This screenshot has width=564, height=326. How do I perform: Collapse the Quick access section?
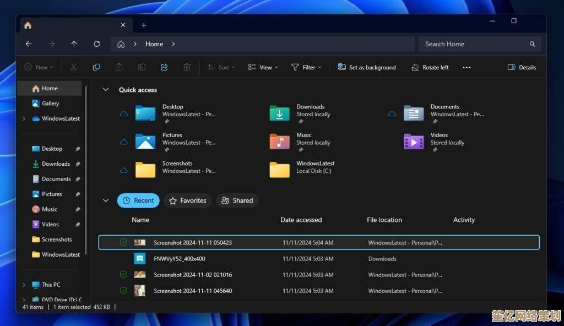(x=106, y=90)
